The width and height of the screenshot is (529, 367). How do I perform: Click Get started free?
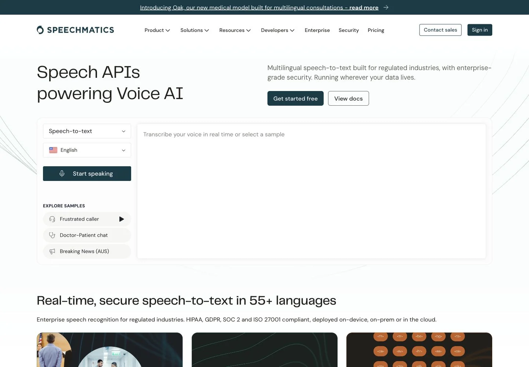(295, 98)
